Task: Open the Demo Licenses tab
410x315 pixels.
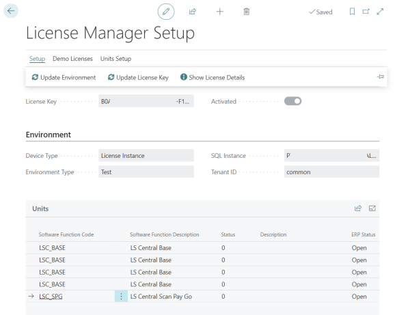Action: [72, 59]
